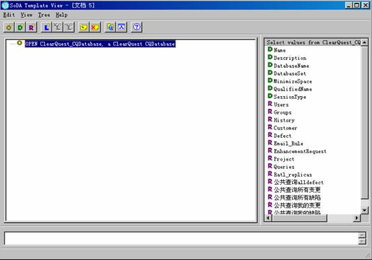Click the bottom text box down arrow

coord(362,241)
